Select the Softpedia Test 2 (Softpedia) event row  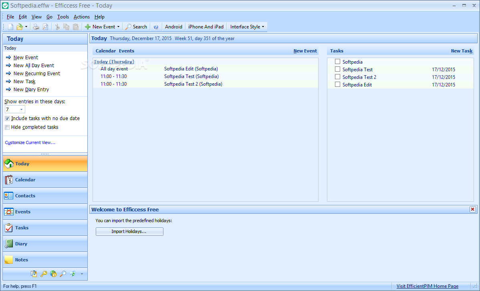[206, 84]
